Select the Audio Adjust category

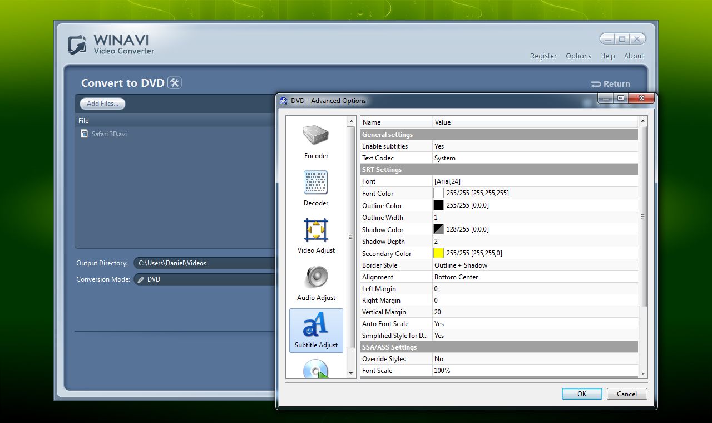click(x=316, y=283)
